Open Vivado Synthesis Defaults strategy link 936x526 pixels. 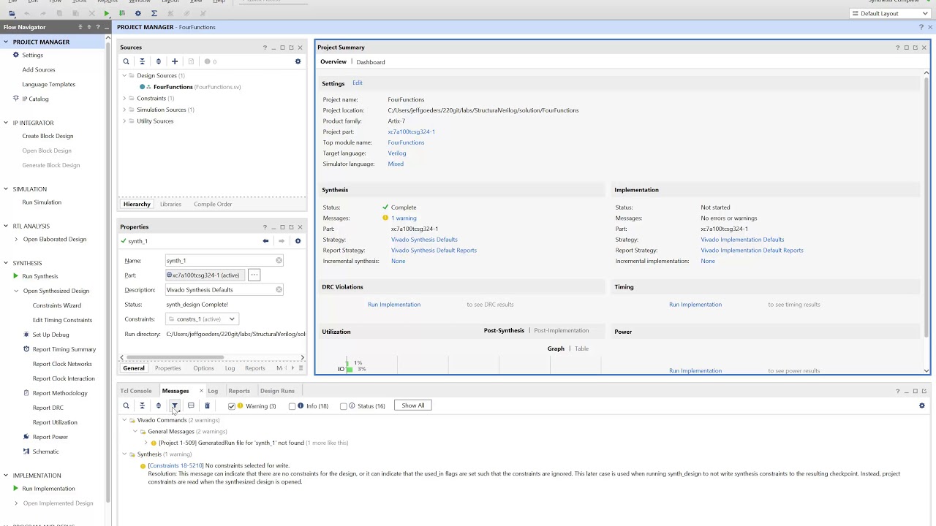click(424, 240)
